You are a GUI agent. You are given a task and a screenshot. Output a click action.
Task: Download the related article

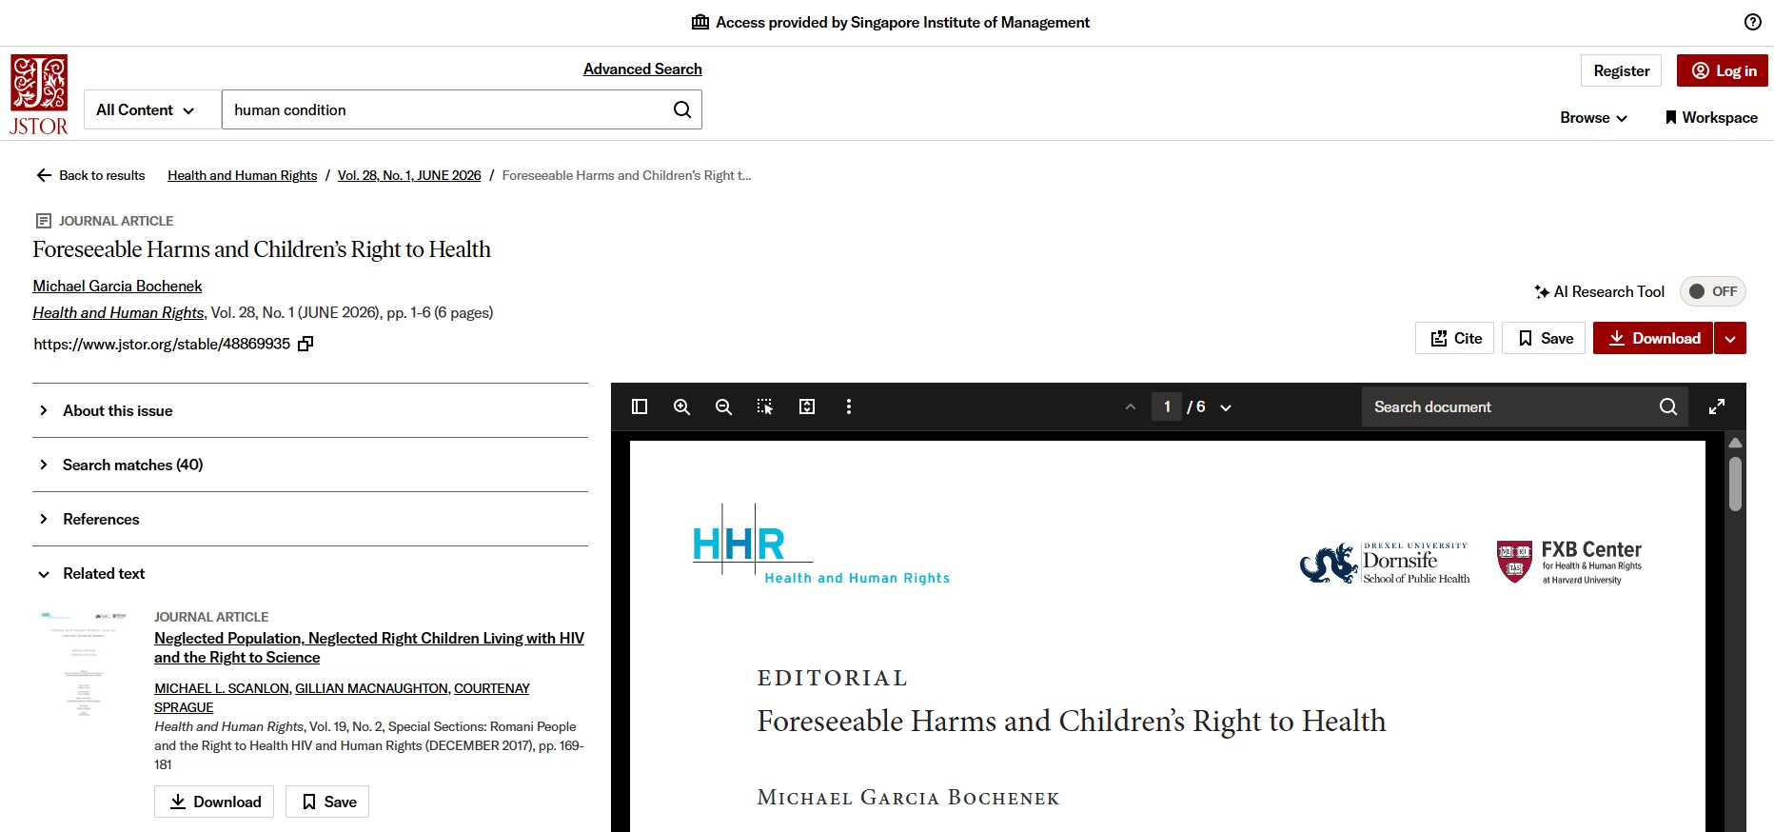pyautogui.click(x=214, y=802)
